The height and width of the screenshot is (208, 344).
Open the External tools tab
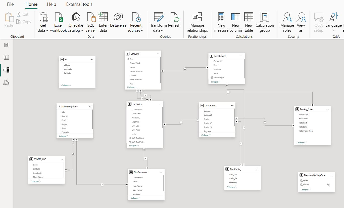click(79, 4)
